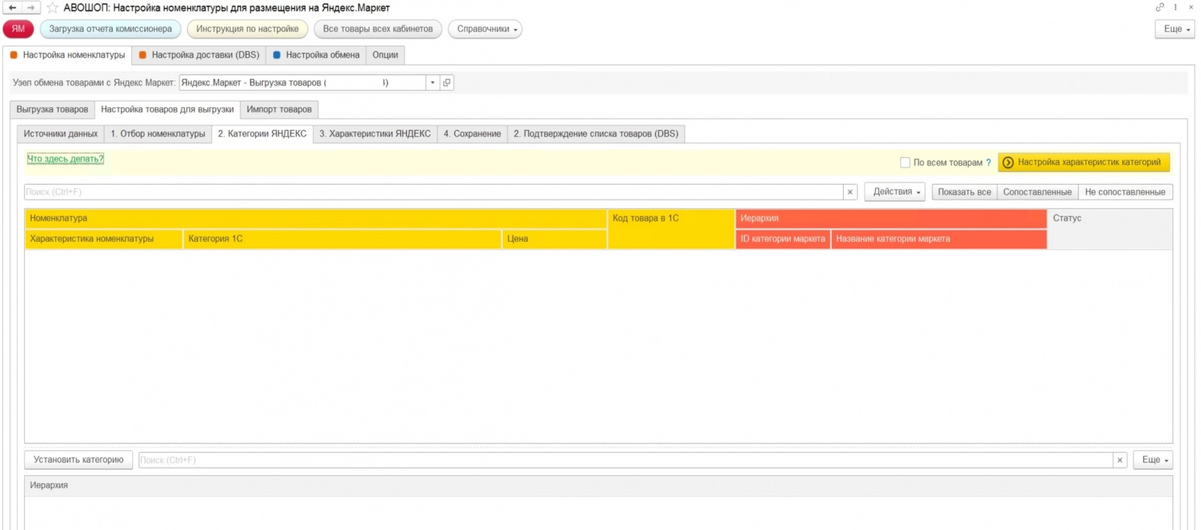This screenshot has height=530, width=1201.
Task: Click the forward navigation arrow icon
Action: pos(32,8)
